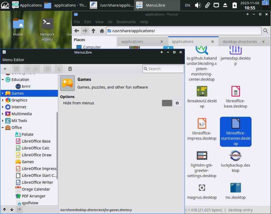
Task: Expand the Internet category
Action: click(3, 107)
